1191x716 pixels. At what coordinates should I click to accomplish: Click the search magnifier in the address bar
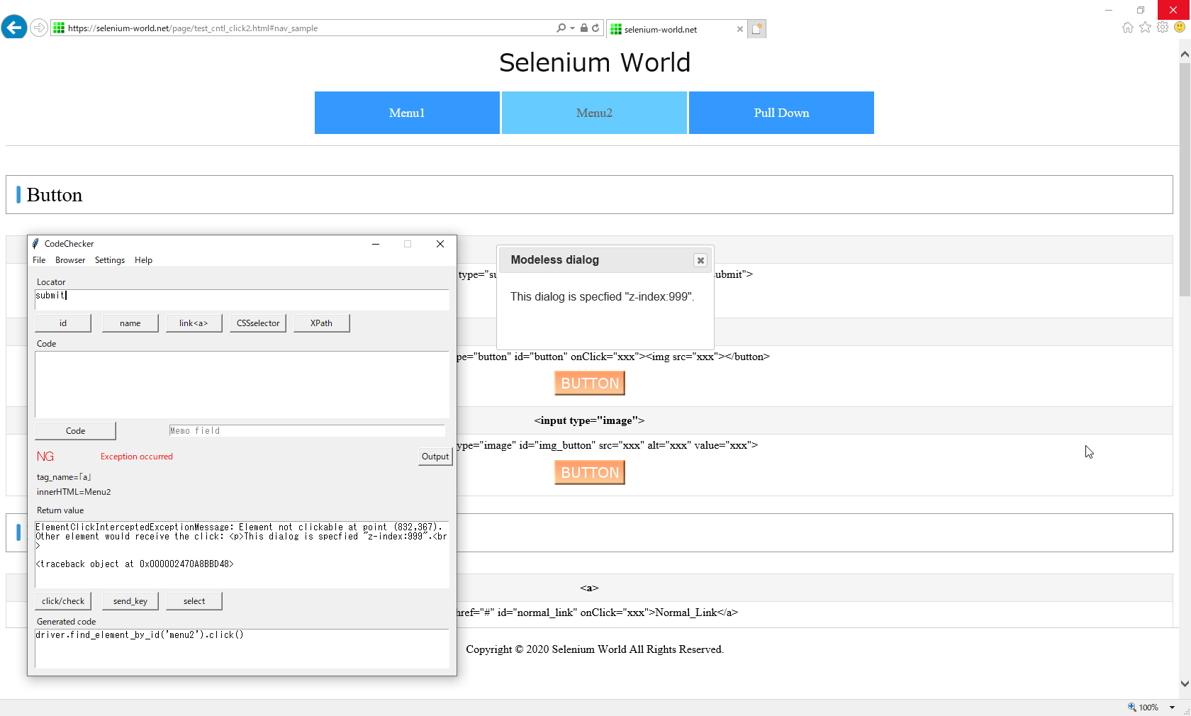[x=561, y=28]
